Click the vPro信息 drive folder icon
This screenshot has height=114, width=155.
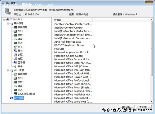click(x=11, y=70)
